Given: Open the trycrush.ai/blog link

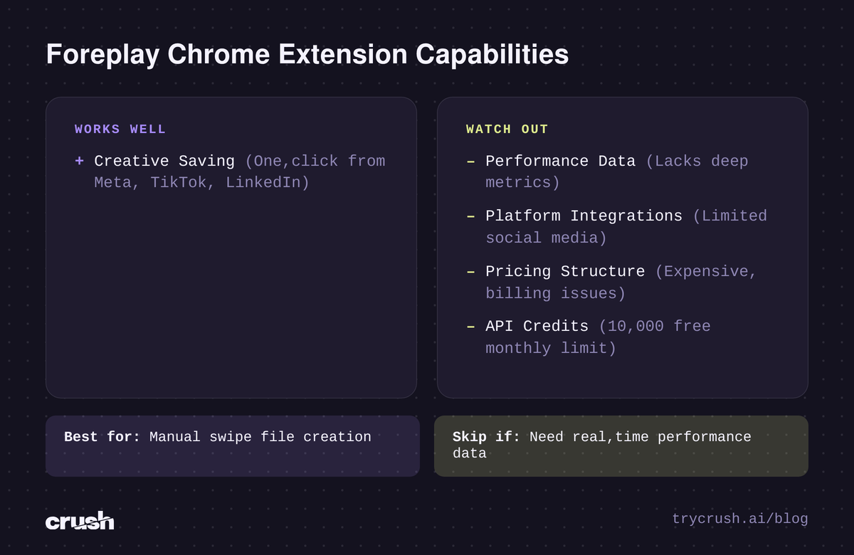Looking at the screenshot, I should tap(740, 519).
